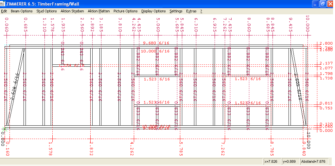Open the Stud Options menu
The height and width of the screenshot is (166, 335).
click(46, 11)
